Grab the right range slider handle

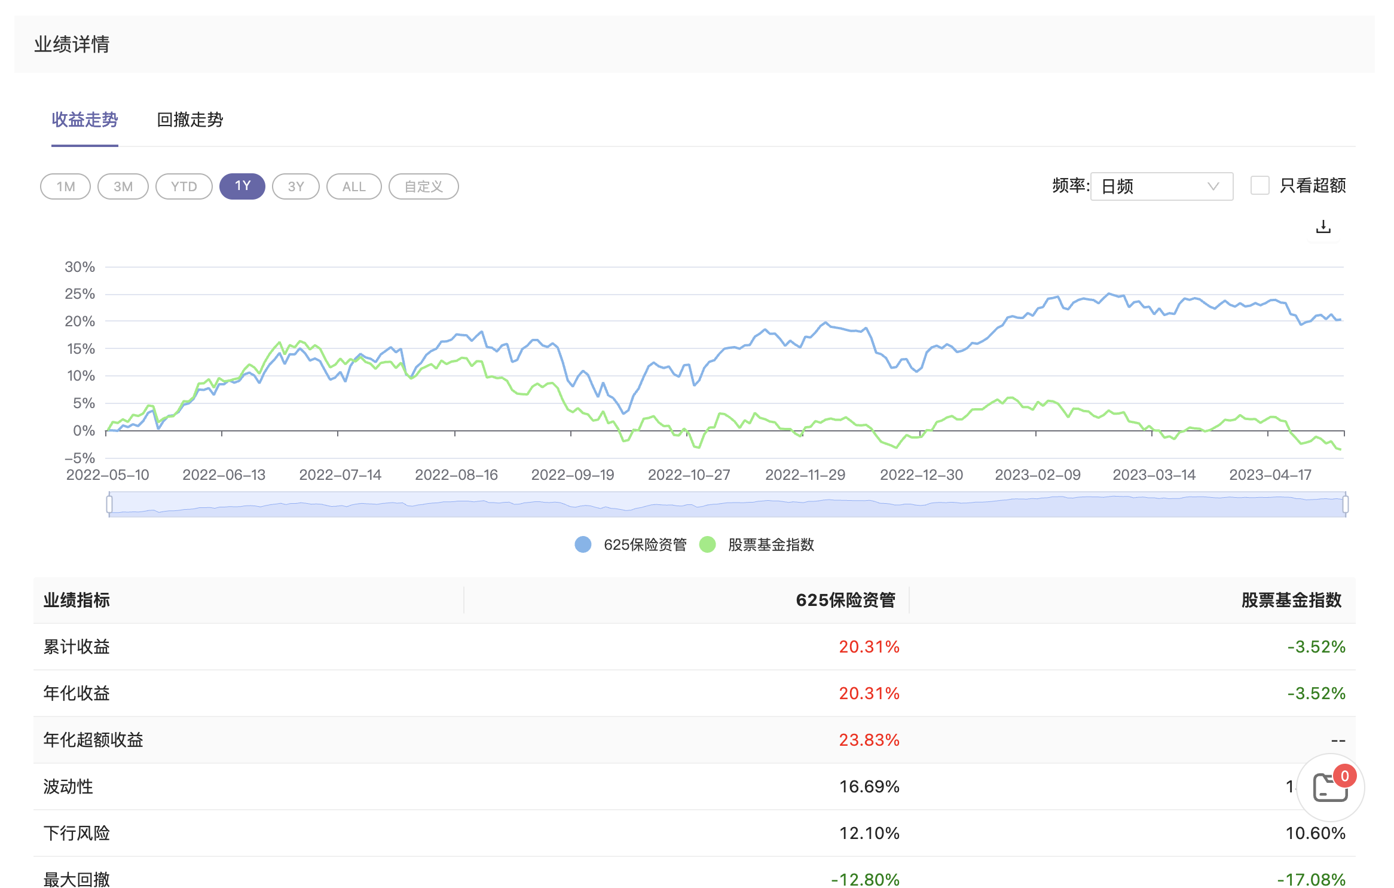click(x=1345, y=504)
